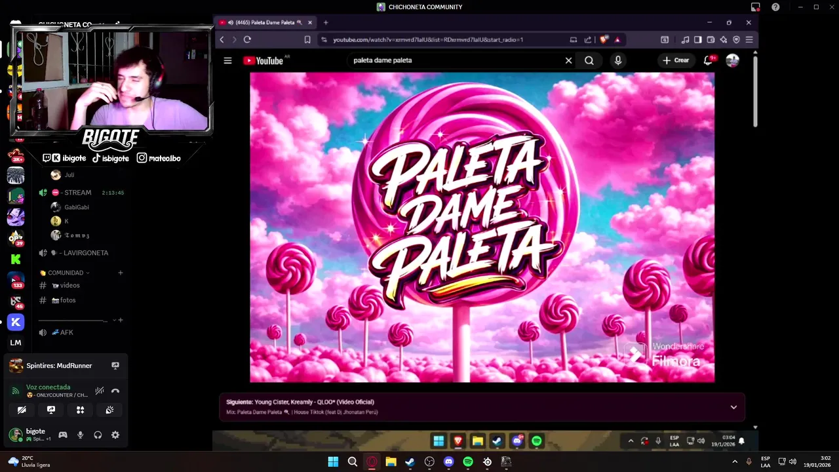Open the game controller icon beside bigote
The height and width of the screenshot is (472, 839).
63,435
